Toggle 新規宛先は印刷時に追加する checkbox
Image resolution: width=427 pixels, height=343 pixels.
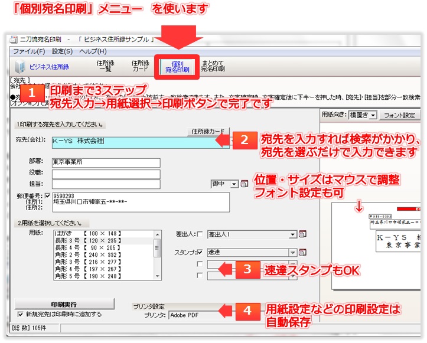point(21,314)
